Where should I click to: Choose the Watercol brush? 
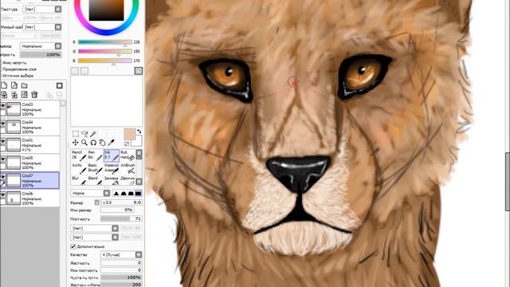[112, 168]
